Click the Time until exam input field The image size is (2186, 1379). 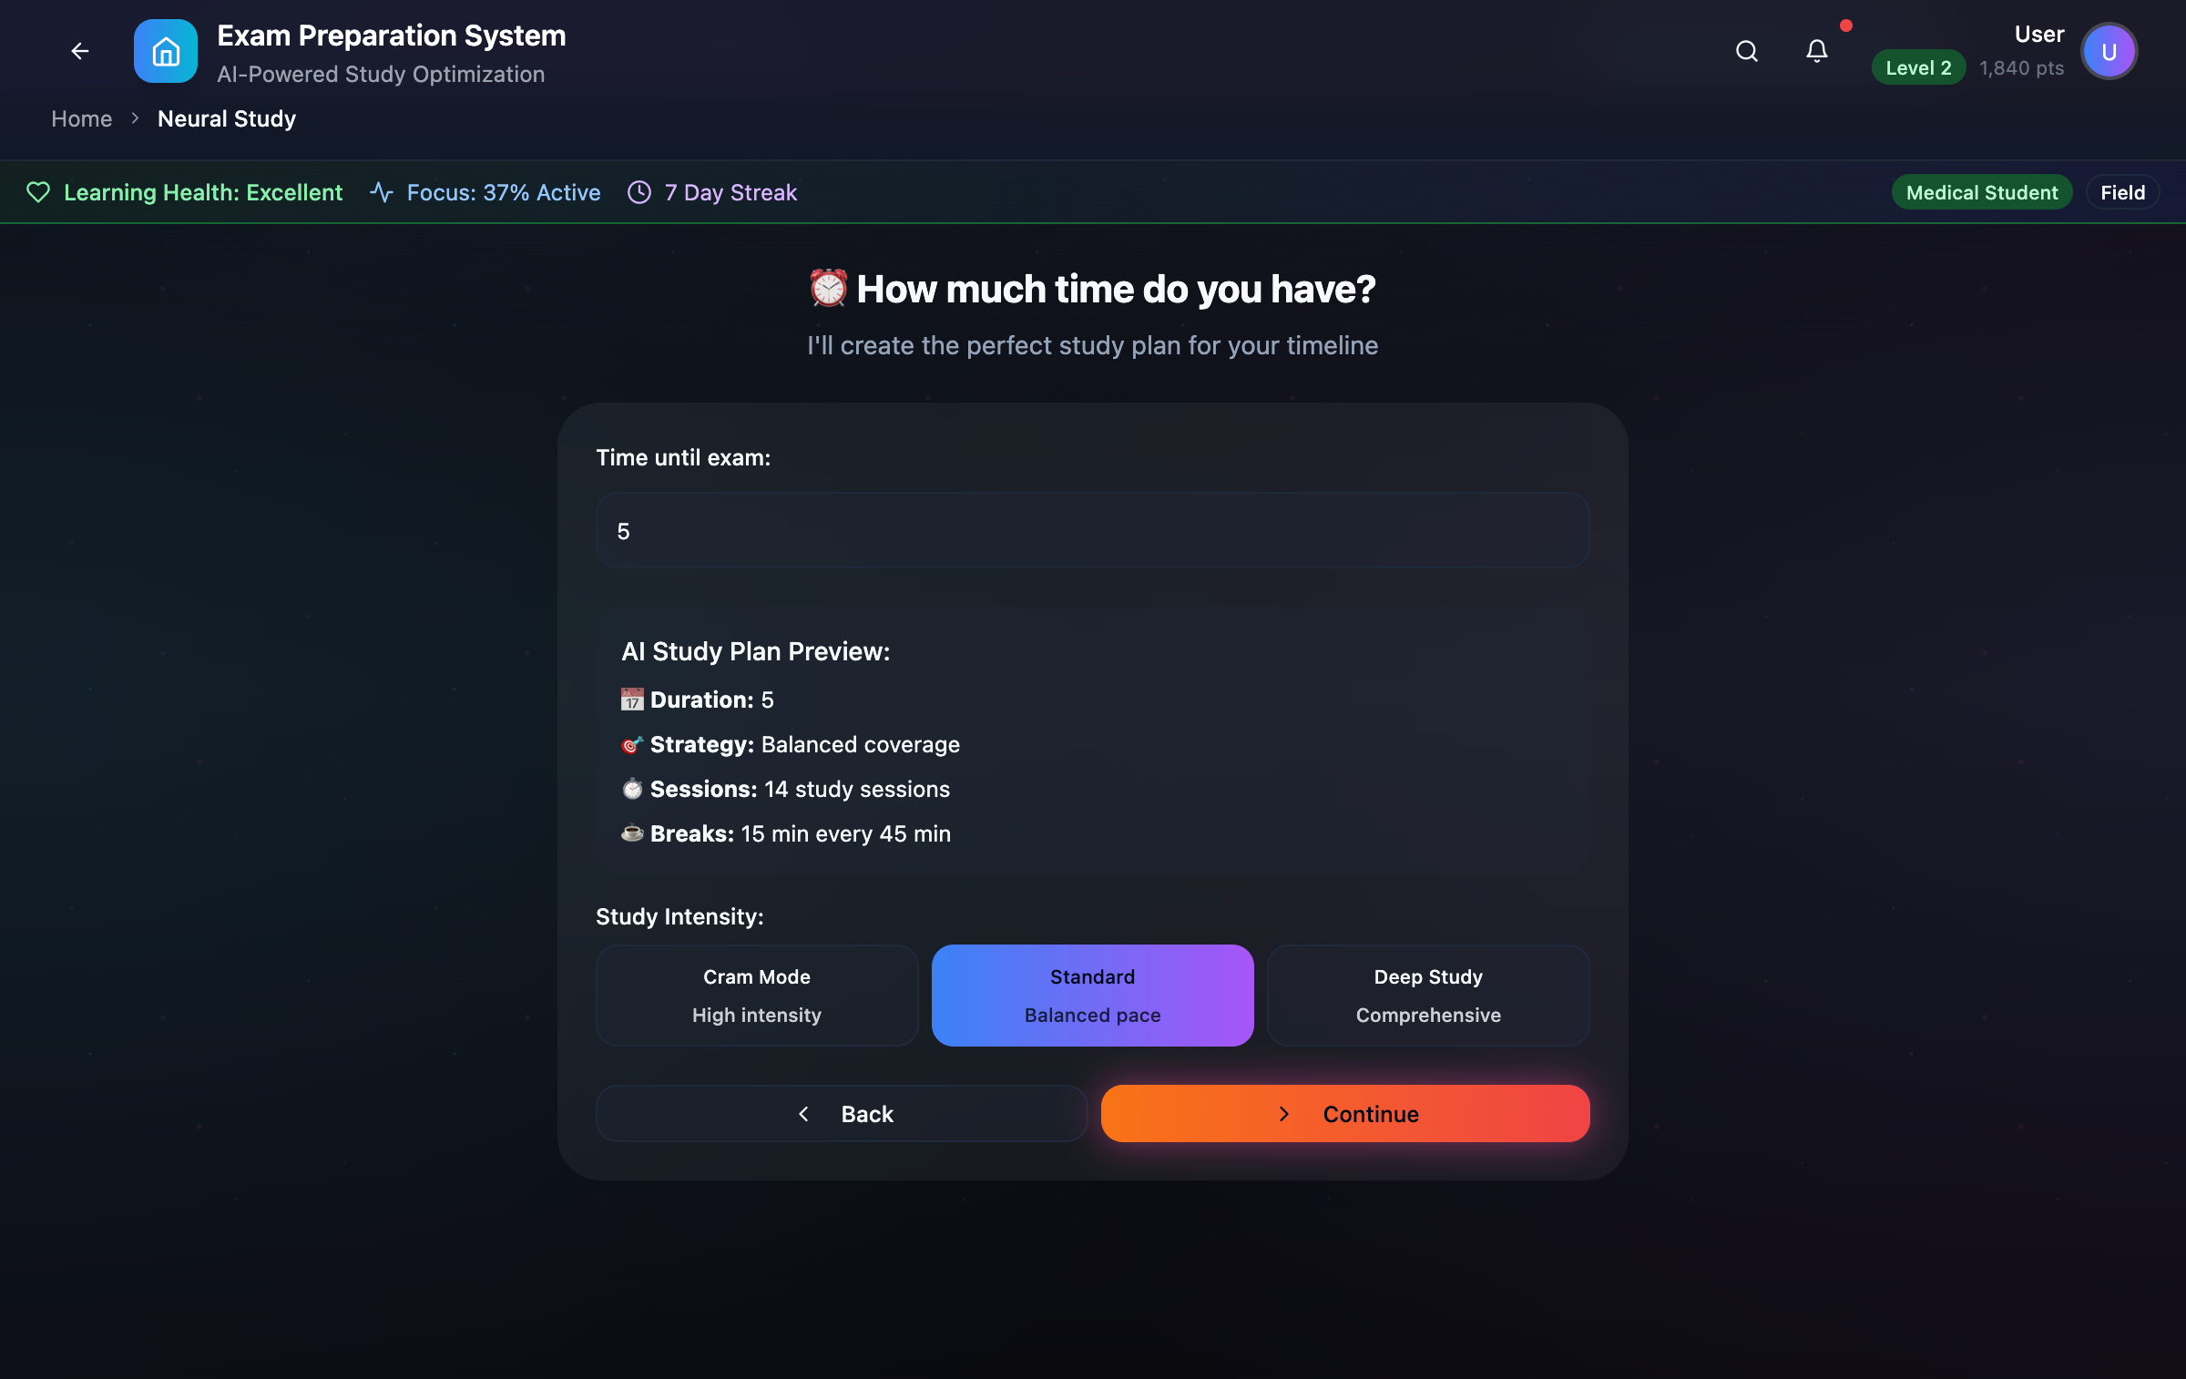tap(1092, 531)
